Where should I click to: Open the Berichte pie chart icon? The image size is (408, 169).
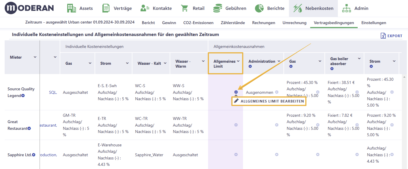coord(259,8)
